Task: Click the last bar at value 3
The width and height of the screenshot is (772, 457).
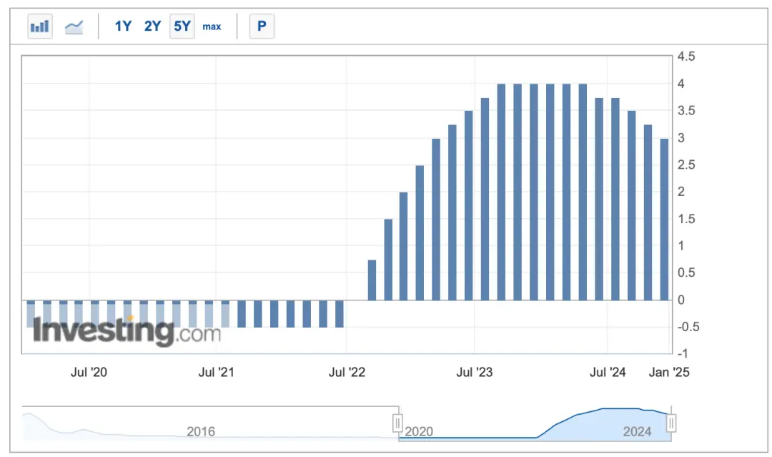Action: click(664, 220)
